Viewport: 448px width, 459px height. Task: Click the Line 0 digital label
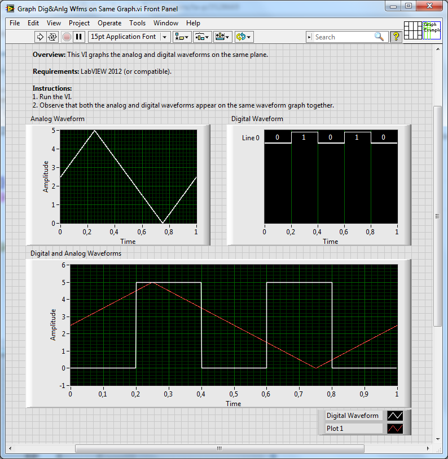tap(251, 138)
